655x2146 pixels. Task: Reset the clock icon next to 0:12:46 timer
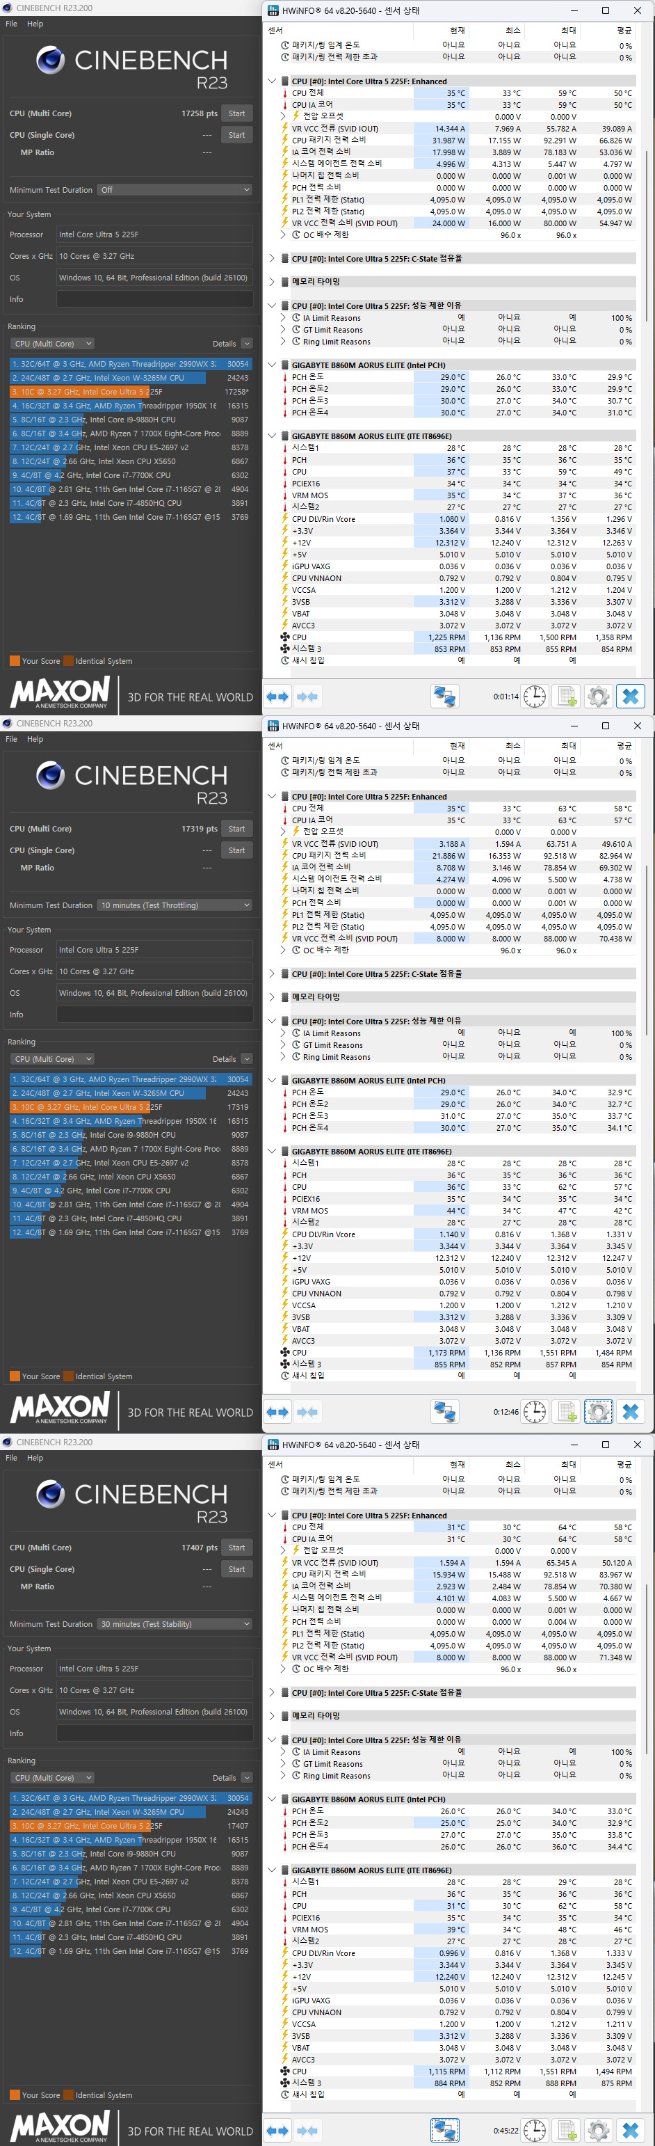[x=534, y=1412]
